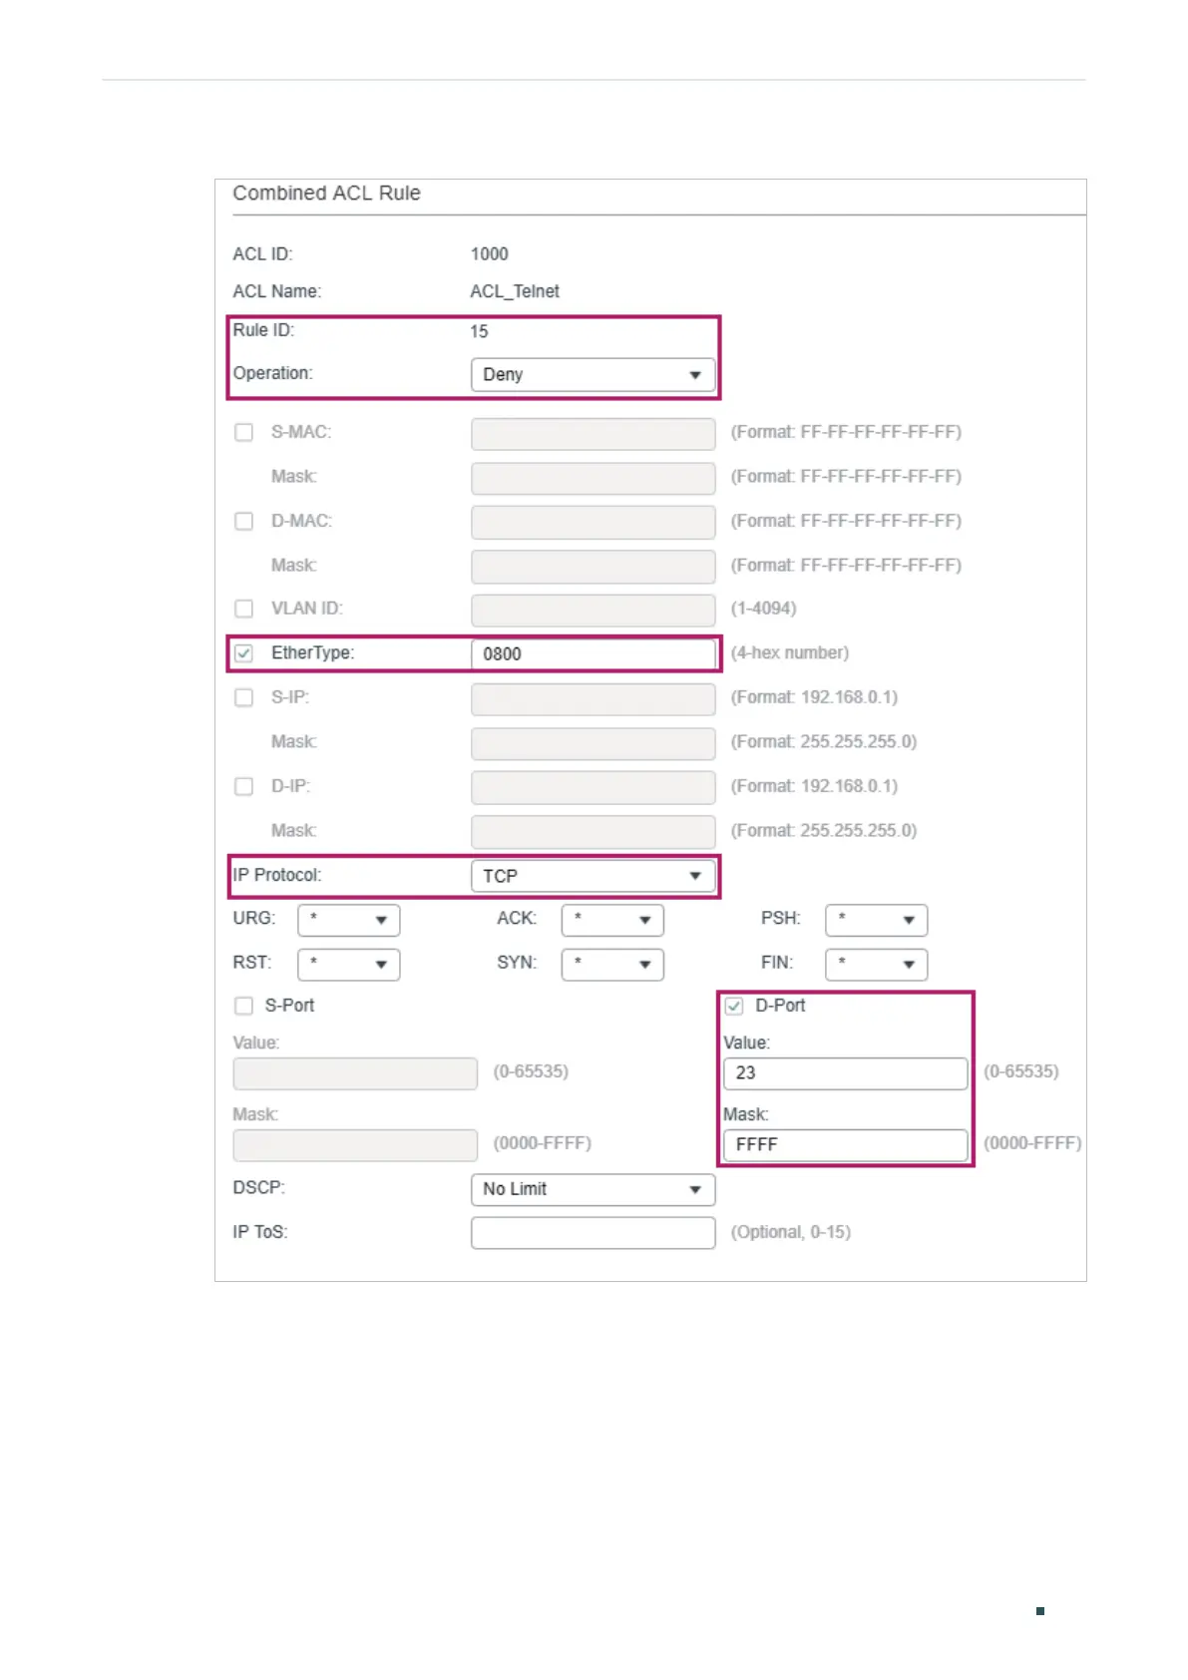Open the ACK flag dropdown
Image resolution: width=1188 pixels, height=1680 pixels.
point(612,920)
